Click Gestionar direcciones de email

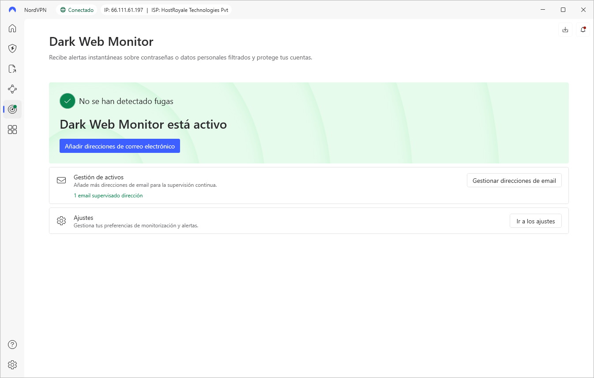(x=514, y=180)
